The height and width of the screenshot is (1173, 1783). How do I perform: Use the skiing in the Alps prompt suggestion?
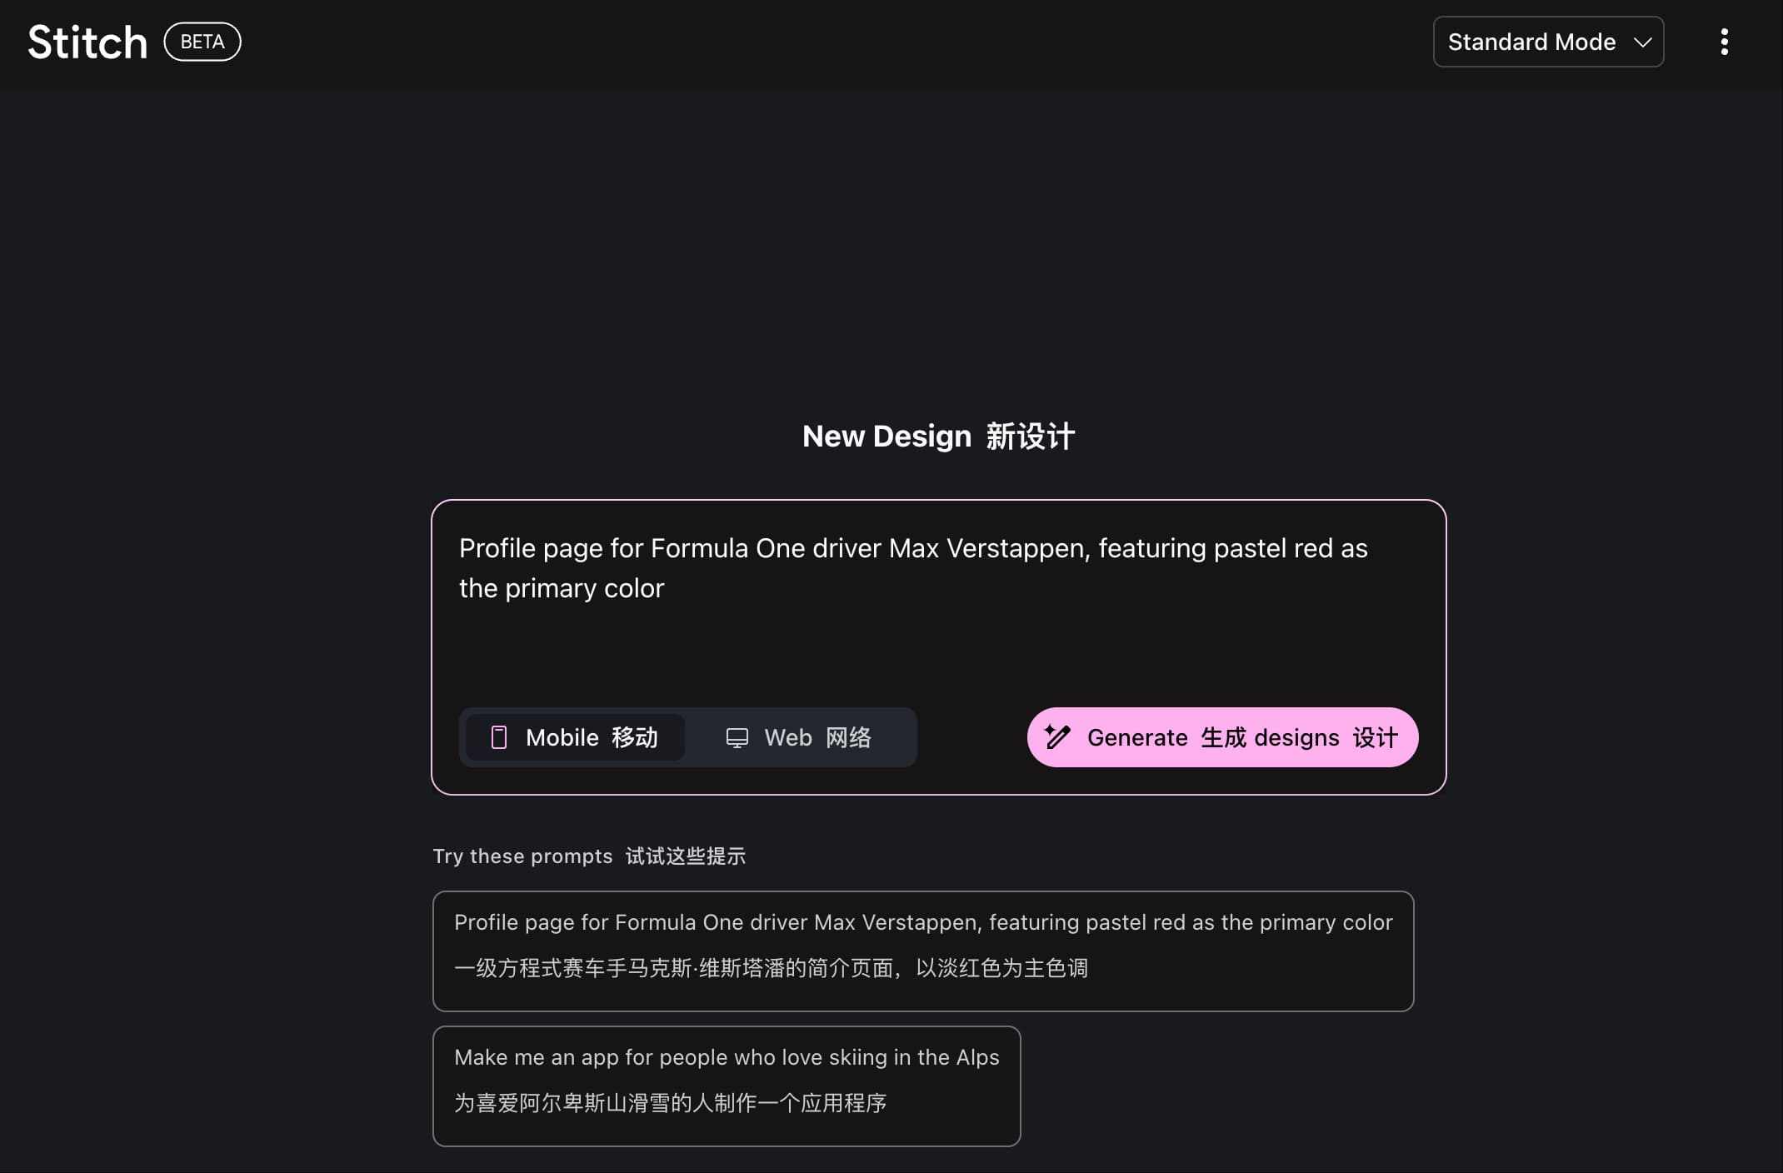[x=726, y=1058]
